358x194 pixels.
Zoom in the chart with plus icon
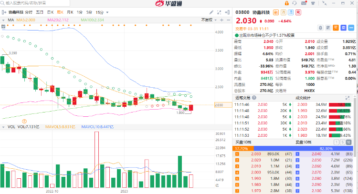pos(221,20)
